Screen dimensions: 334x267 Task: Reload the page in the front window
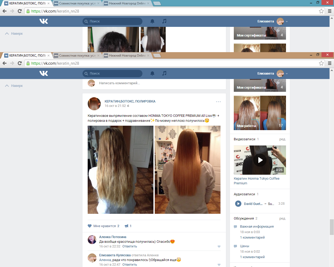click(20, 63)
